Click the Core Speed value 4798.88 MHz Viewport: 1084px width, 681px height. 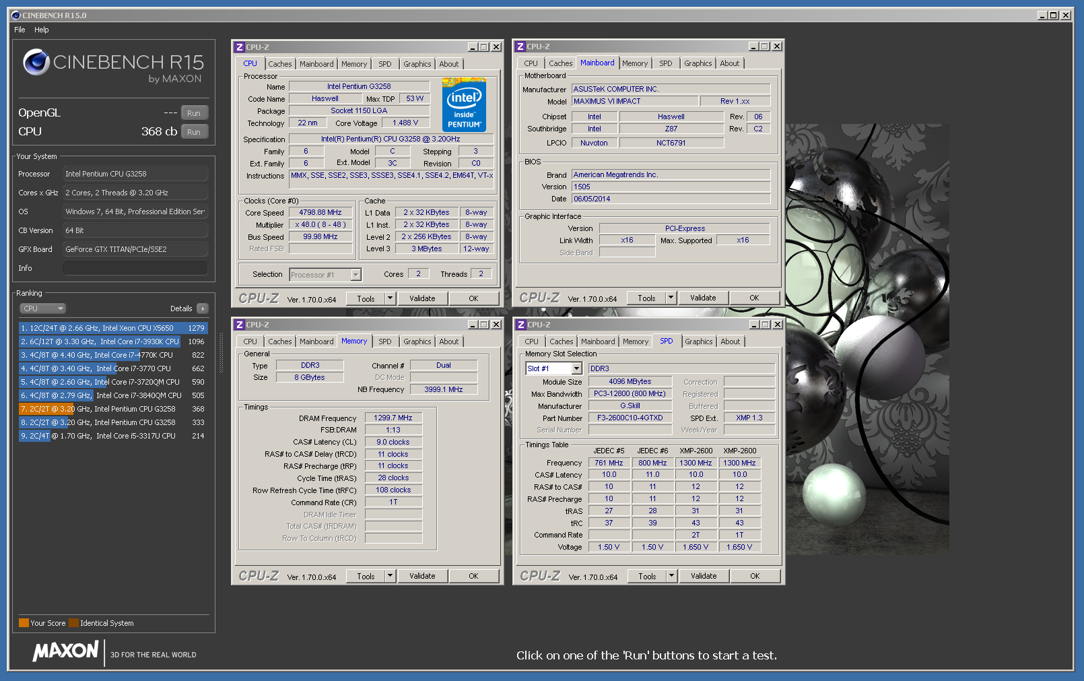[x=320, y=212]
